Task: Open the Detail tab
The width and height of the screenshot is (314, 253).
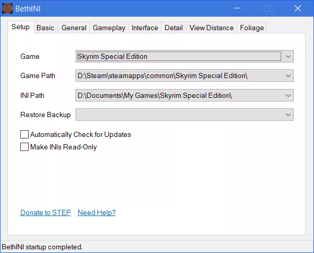Action: (173, 28)
